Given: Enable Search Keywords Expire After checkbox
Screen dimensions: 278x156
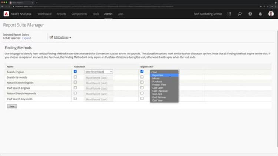Looking at the screenshot, I should 142,77.
